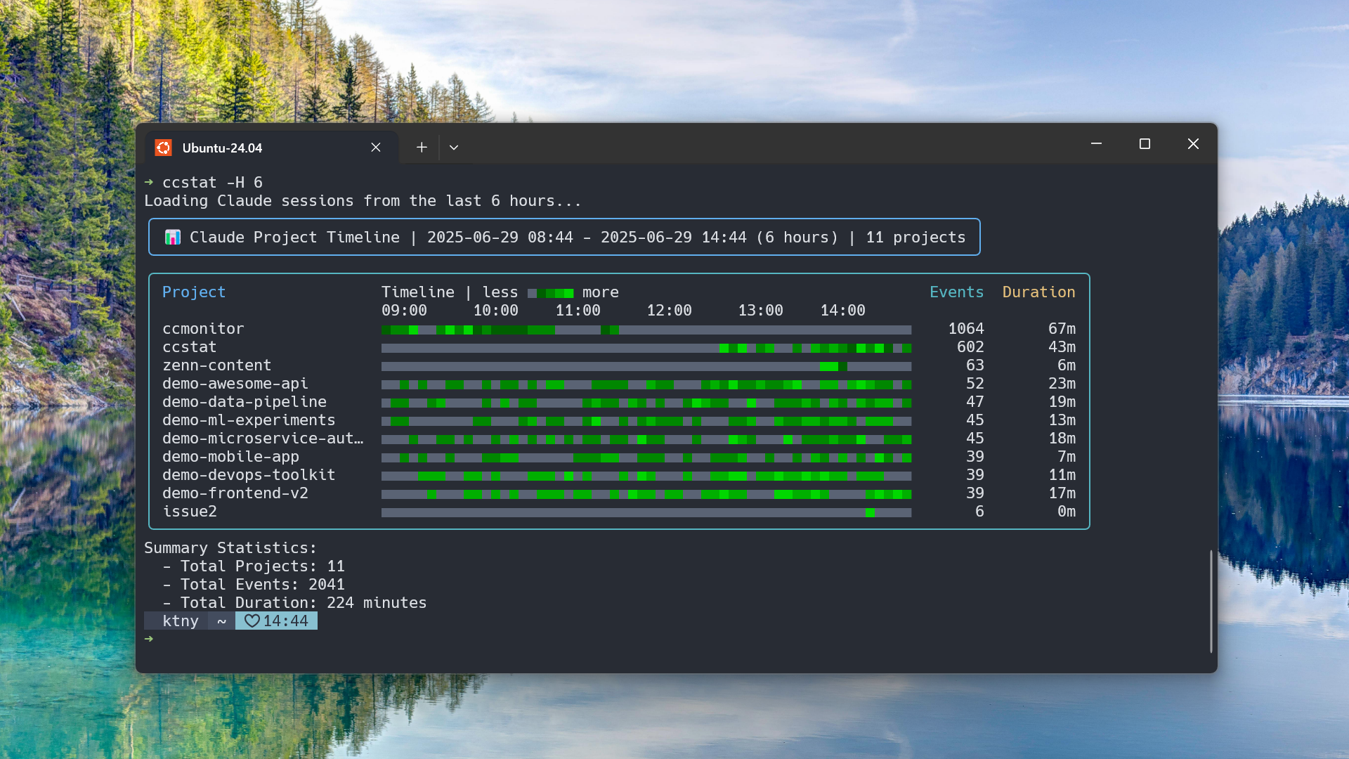Click the 'Summary Statistics:' heading
Image resolution: width=1349 pixels, height=759 pixels.
point(230,548)
